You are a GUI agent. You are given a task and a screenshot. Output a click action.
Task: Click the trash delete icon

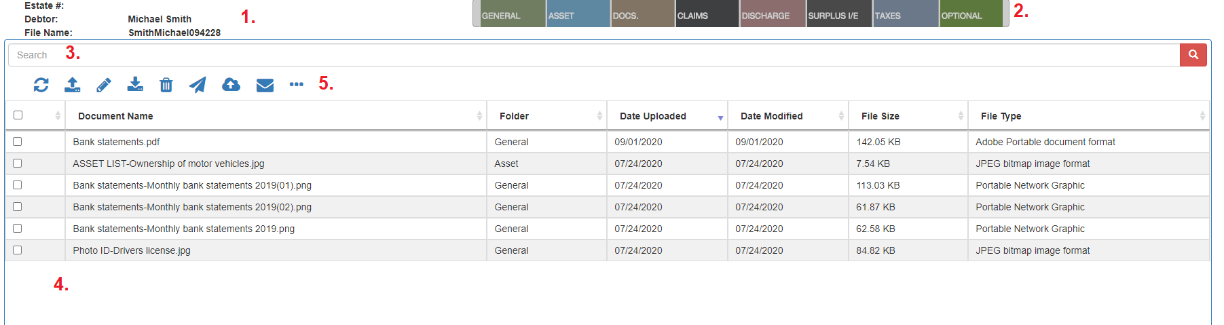point(166,85)
